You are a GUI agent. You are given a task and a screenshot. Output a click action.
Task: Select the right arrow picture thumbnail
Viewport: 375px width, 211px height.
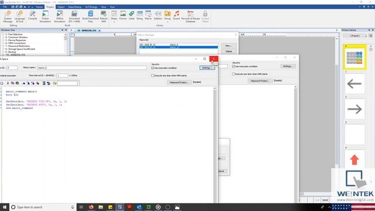(354, 109)
